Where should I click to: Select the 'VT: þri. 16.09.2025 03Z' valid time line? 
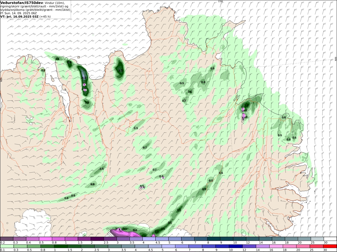coord(19,16)
